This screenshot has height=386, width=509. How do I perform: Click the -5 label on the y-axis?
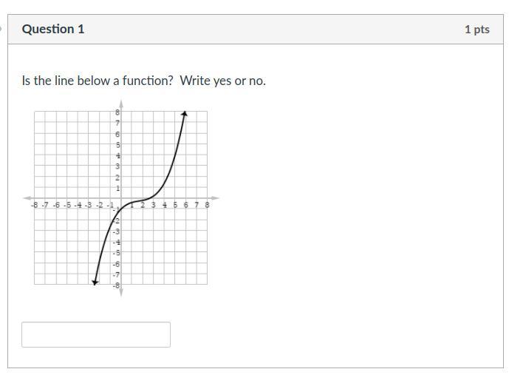tap(116, 253)
